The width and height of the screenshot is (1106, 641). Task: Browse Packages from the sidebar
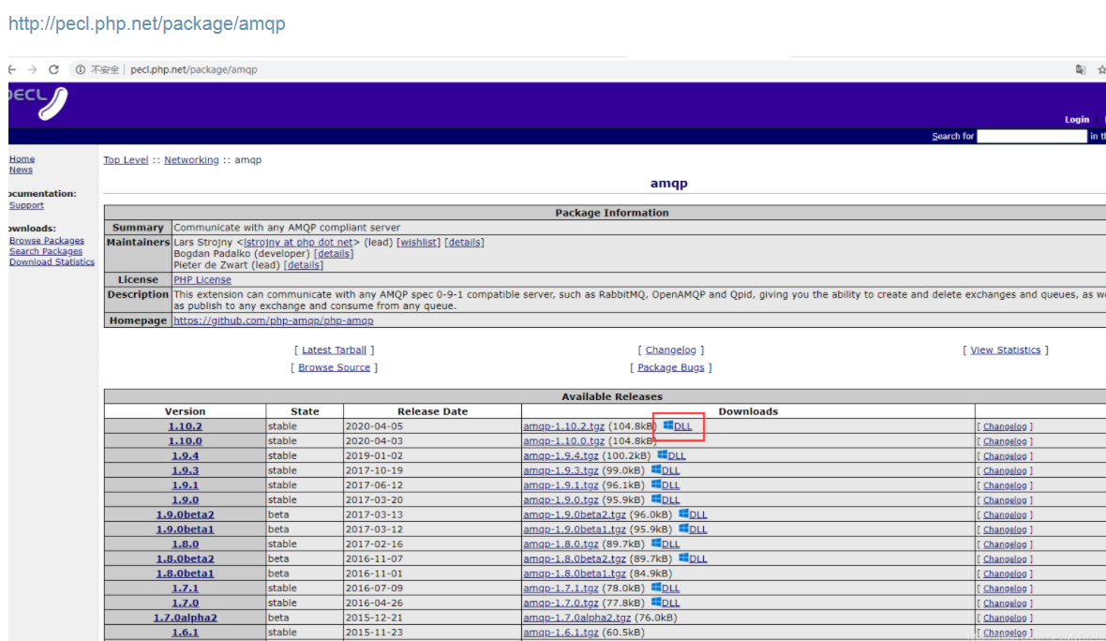pos(46,240)
